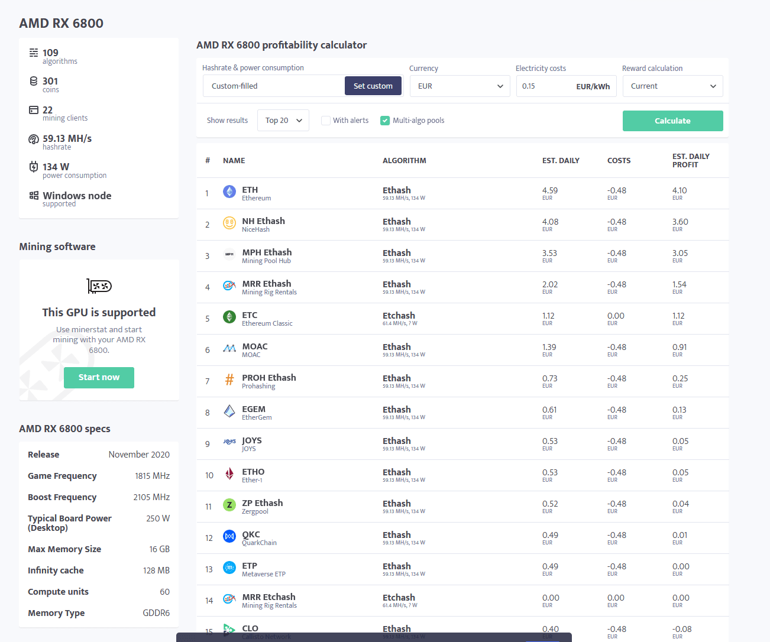Click the Ethereum coin icon in row 1
This screenshot has width=770, height=642.
(229, 192)
